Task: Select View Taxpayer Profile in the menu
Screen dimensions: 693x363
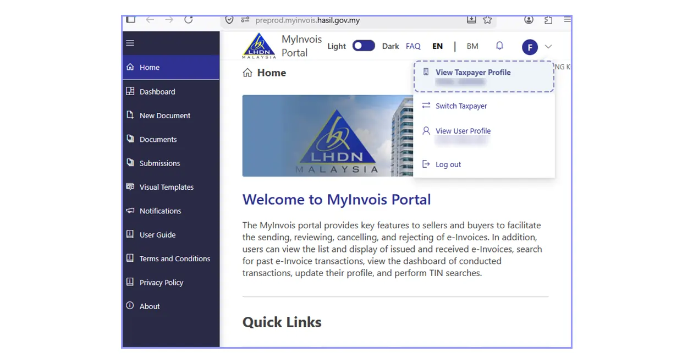Action: pos(473,72)
